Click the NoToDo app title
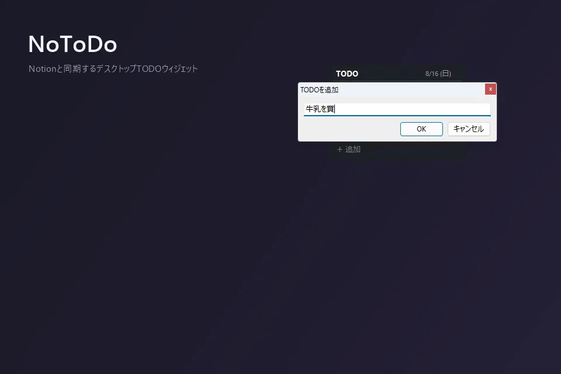 pyautogui.click(x=72, y=44)
